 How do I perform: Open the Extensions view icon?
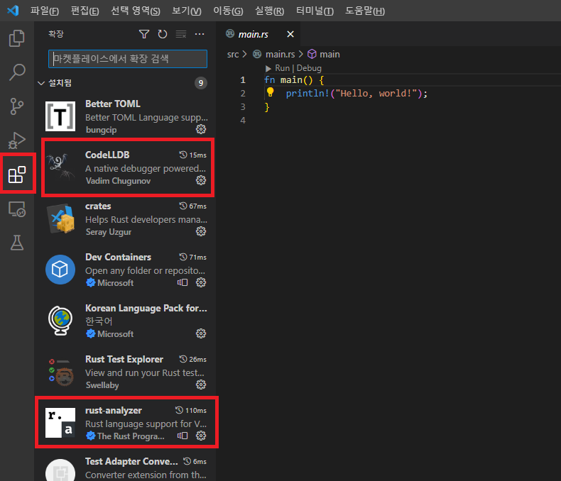pyautogui.click(x=17, y=175)
